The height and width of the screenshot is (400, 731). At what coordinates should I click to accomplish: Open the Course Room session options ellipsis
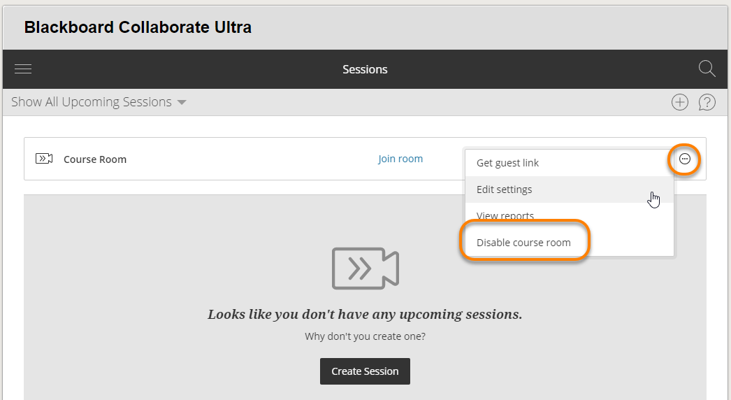[685, 159]
